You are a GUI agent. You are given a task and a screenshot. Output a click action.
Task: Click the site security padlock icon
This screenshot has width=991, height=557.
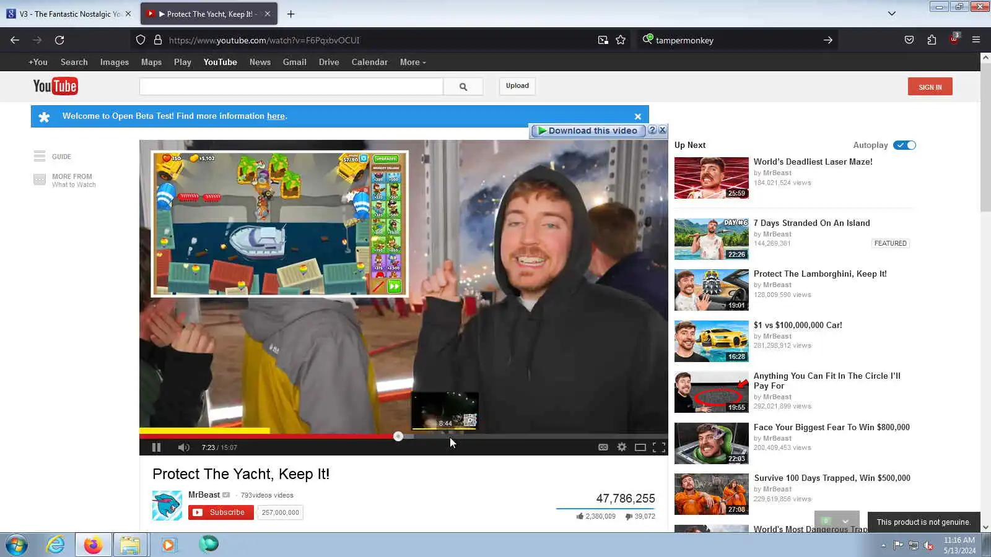click(x=158, y=40)
